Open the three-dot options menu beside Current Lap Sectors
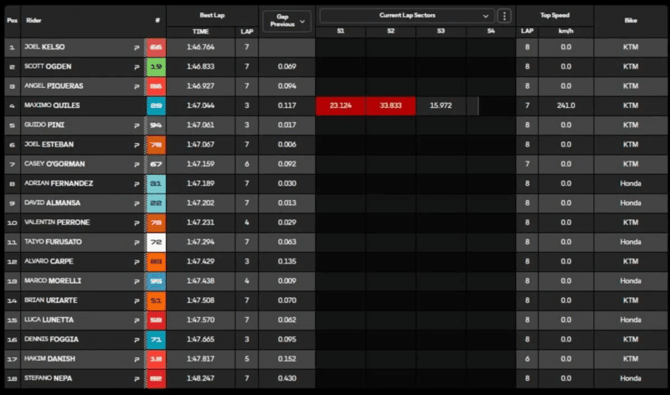The image size is (670, 395). point(504,16)
